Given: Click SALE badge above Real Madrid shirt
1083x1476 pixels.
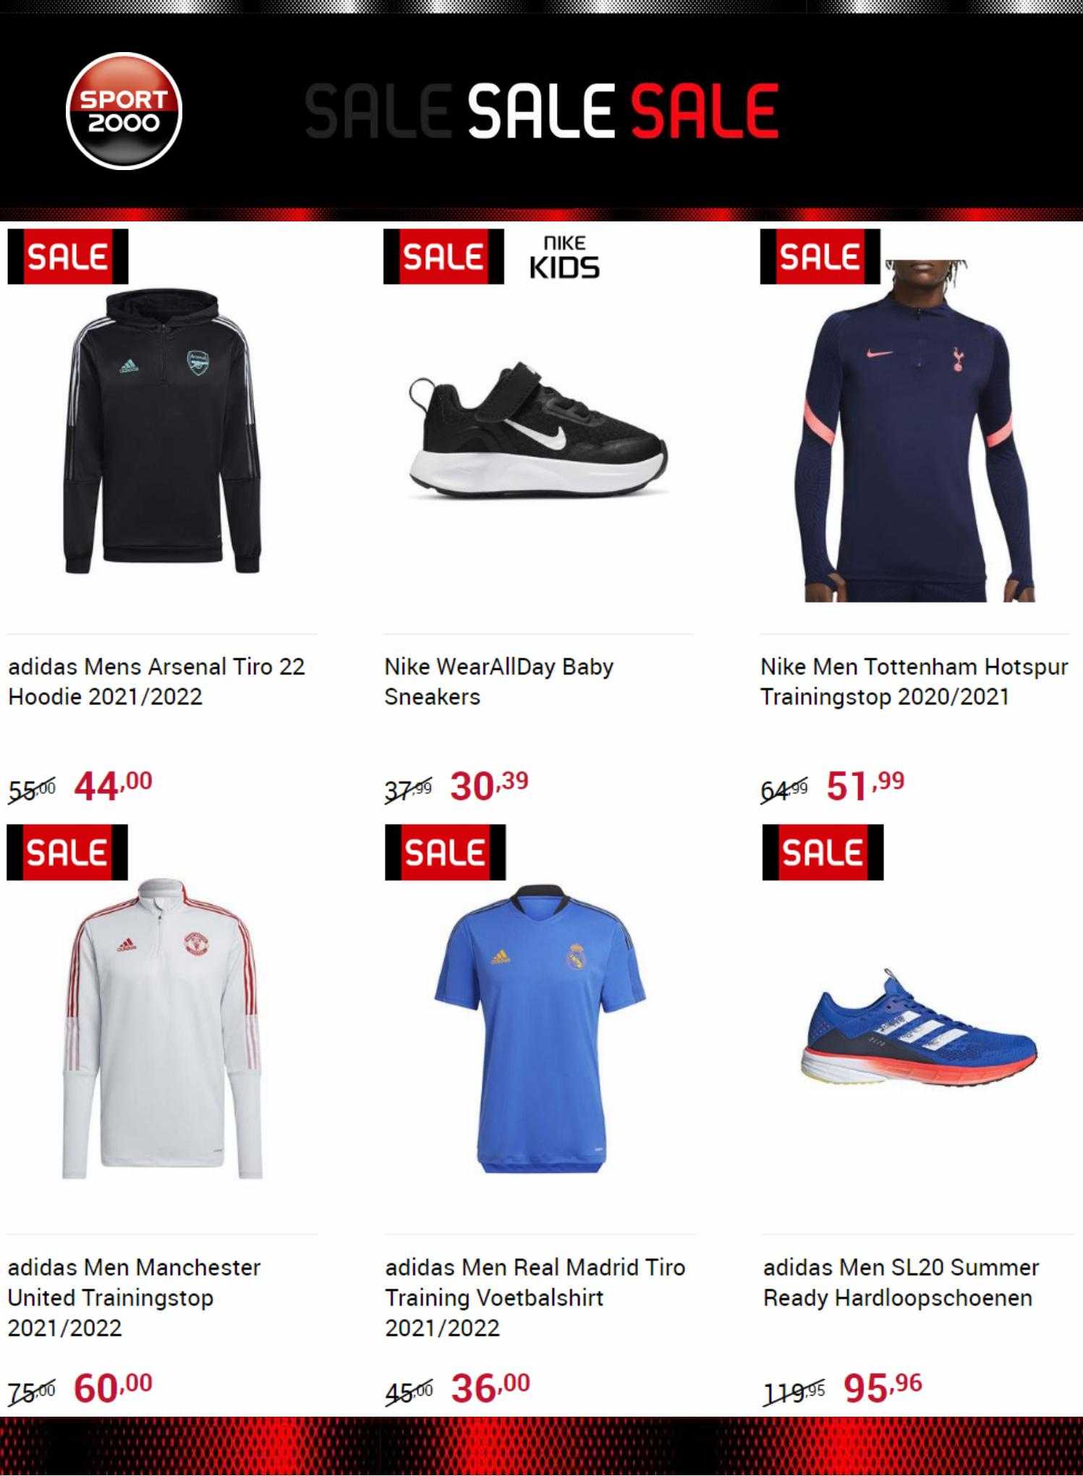Looking at the screenshot, I should click(x=445, y=852).
